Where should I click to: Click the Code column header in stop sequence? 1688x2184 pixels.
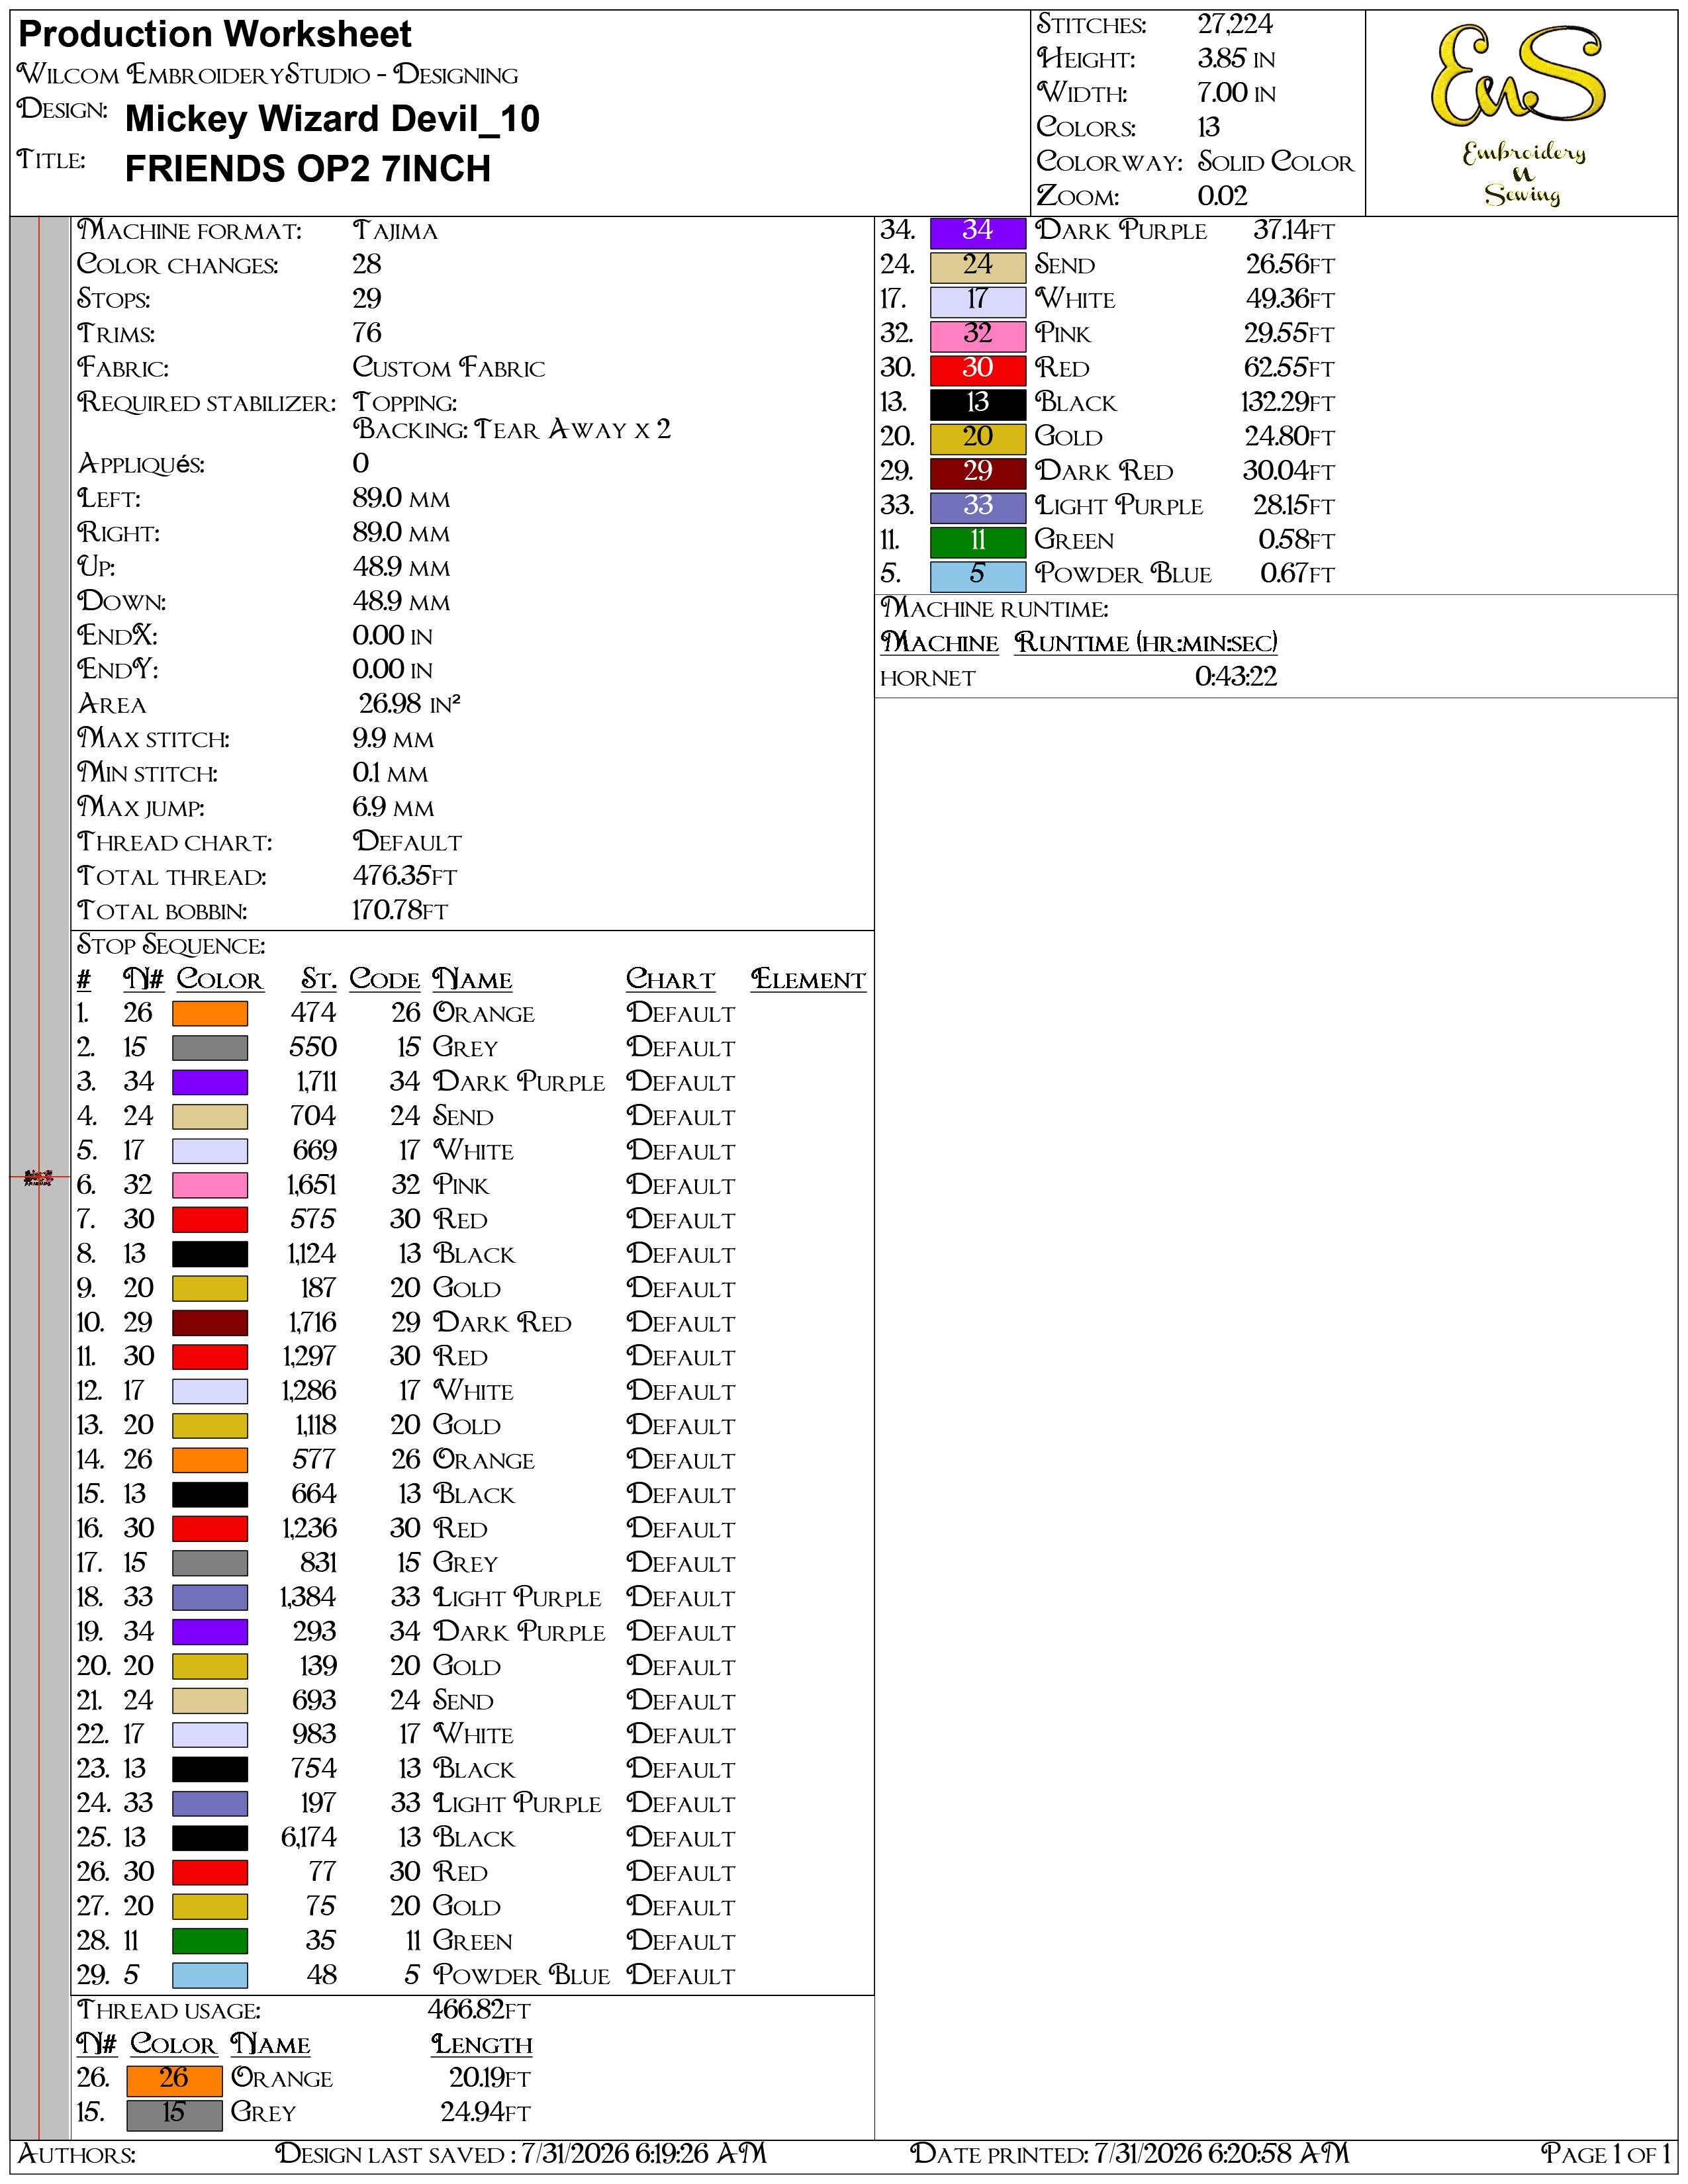click(385, 980)
